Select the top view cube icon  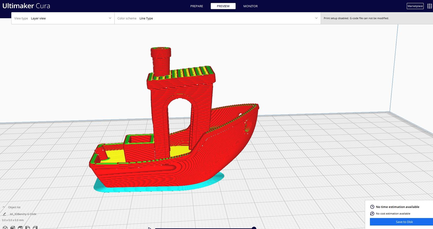(20, 228)
